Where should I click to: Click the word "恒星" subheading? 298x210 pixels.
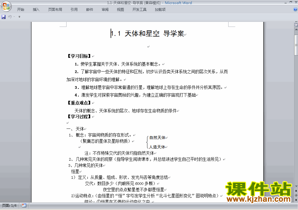pyautogui.click(x=75, y=171)
